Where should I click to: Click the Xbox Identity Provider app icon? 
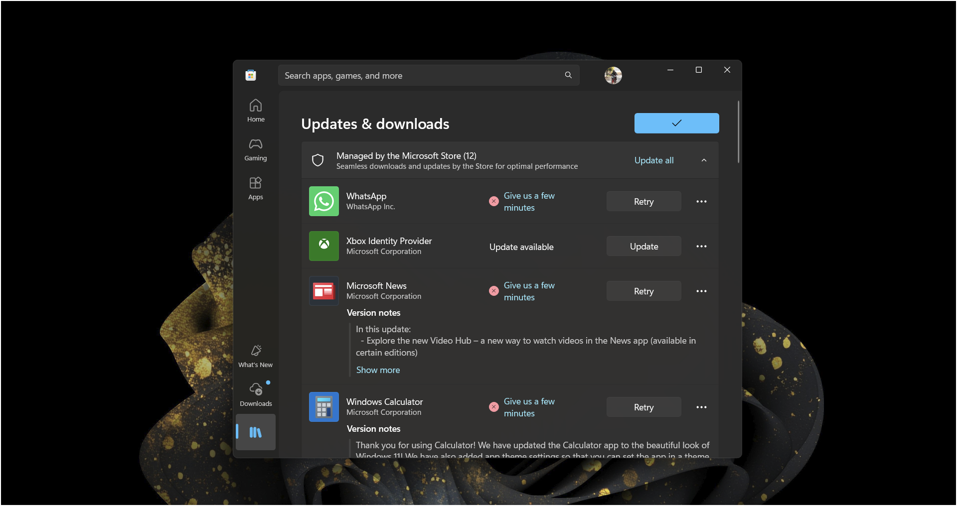tap(324, 246)
